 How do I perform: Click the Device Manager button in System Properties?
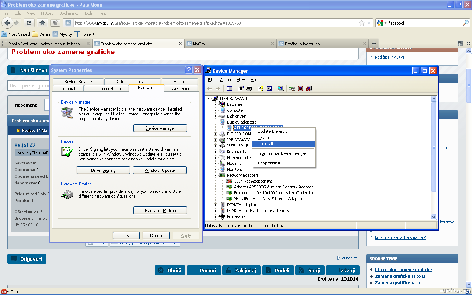tap(160, 128)
